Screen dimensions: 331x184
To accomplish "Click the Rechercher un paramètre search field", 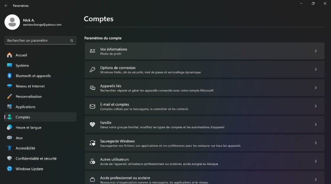I will [x=40, y=40].
